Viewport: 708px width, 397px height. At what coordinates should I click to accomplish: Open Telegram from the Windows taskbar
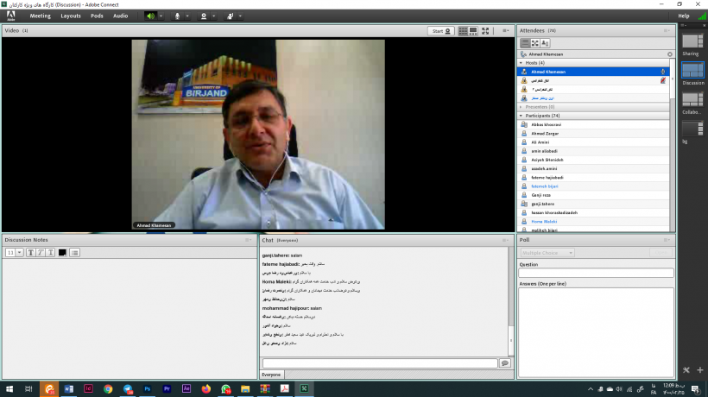(x=128, y=389)
